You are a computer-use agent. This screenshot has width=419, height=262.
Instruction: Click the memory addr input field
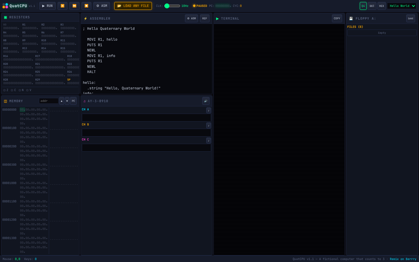[x=49, y=101]
